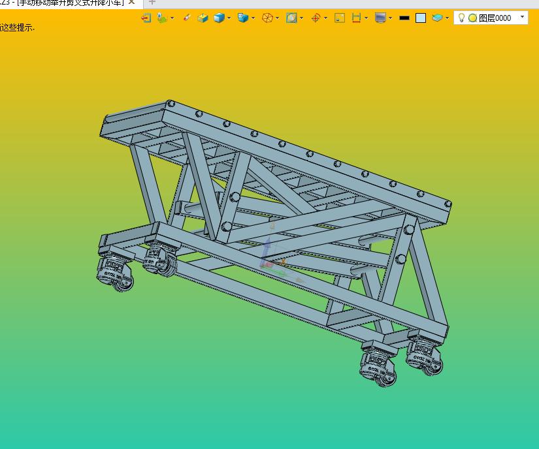
Task: Click the red crosshair target icon
Action: (x=316, y=18)
